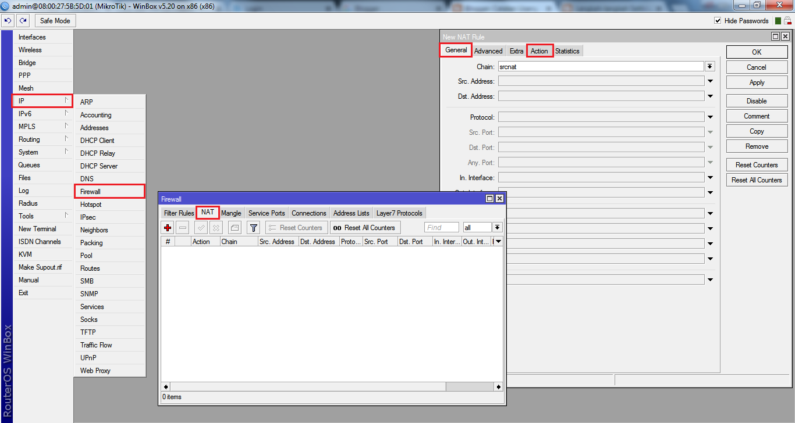Image resolution: width=795 pixels, height=423 pixels.
Task: Open the column chooser arrow in Firewall table header
Action: (498, 242)
